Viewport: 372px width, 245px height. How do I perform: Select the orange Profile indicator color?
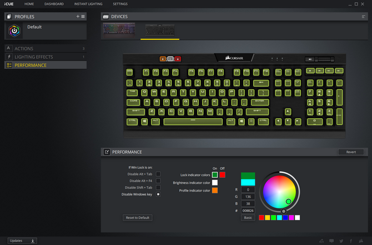(215, 191)
